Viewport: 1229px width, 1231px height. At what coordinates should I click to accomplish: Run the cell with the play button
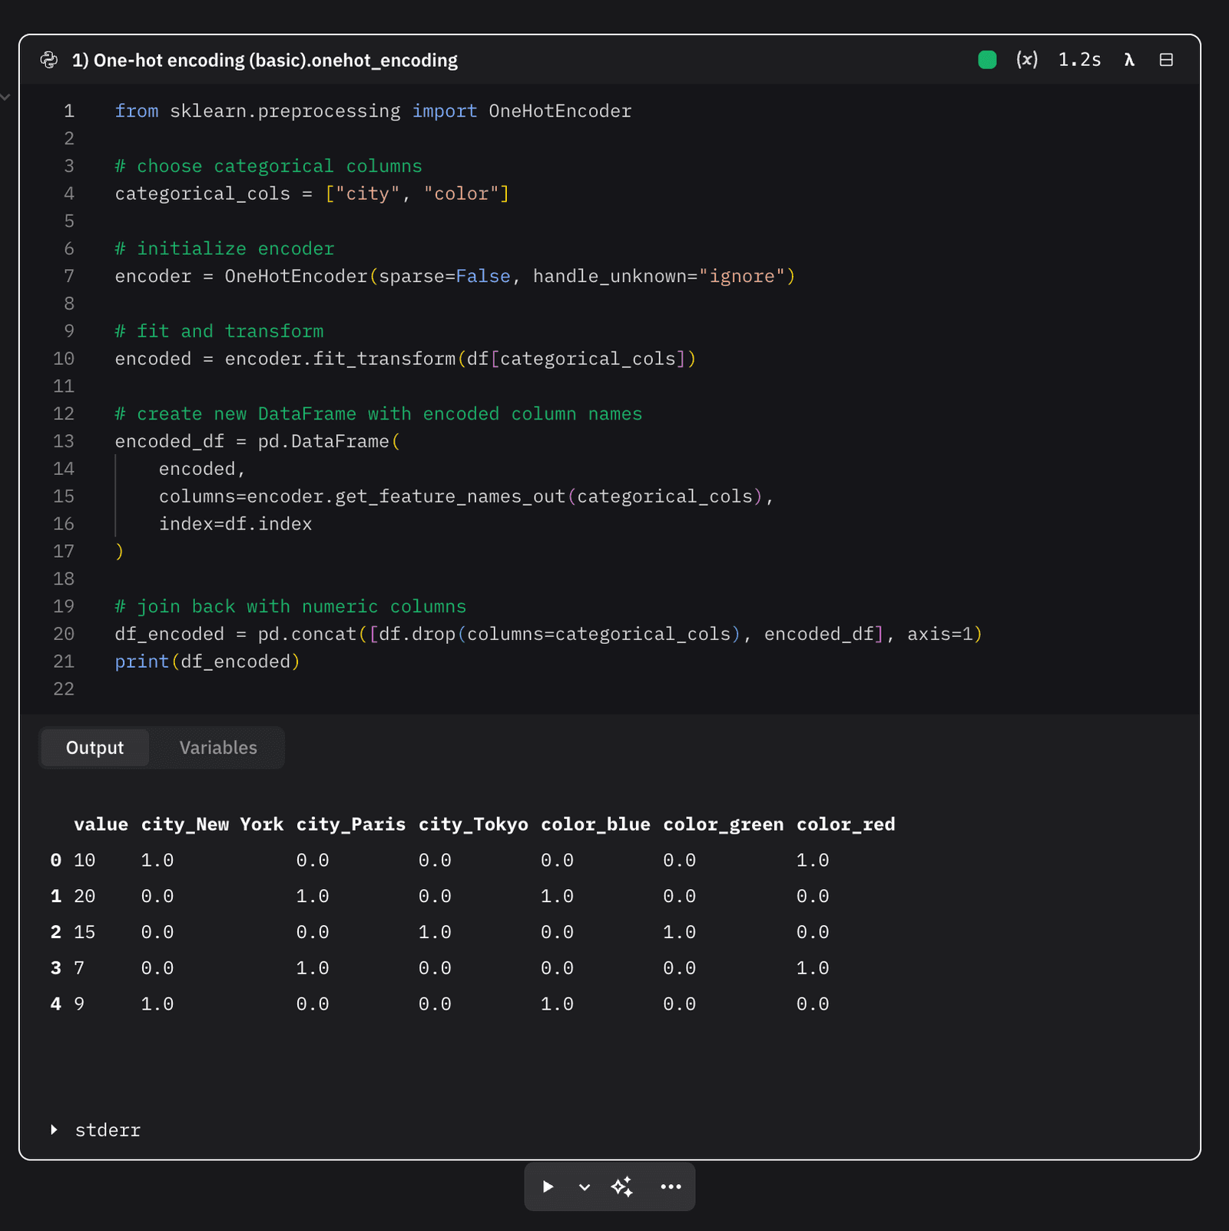coord(548,1186)
